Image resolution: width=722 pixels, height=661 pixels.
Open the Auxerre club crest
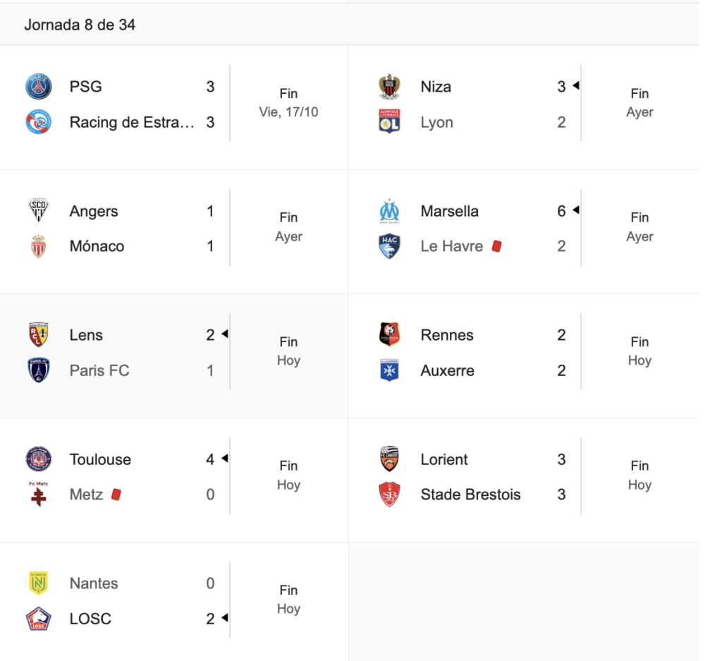(x=390, y=370)
